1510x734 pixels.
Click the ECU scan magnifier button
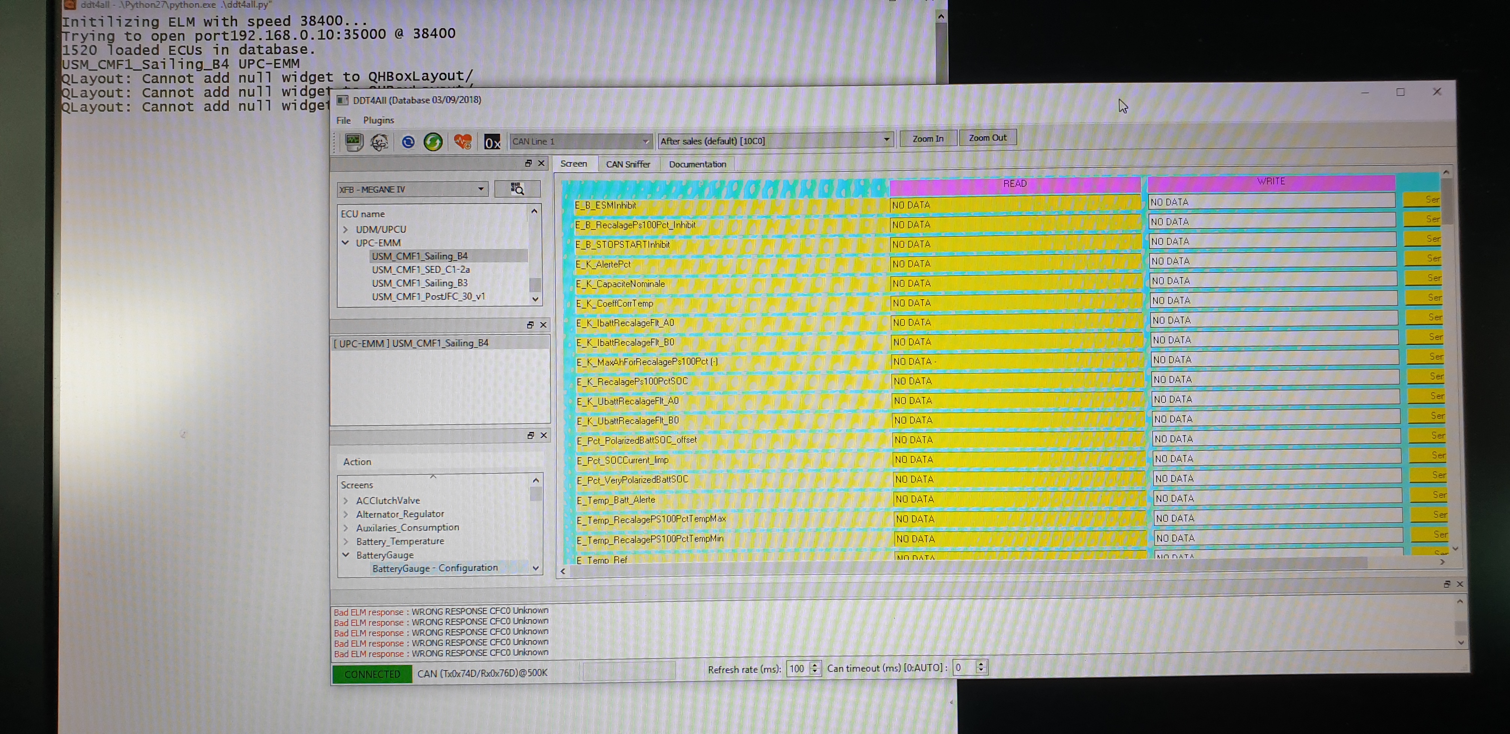tap(517, 189)
